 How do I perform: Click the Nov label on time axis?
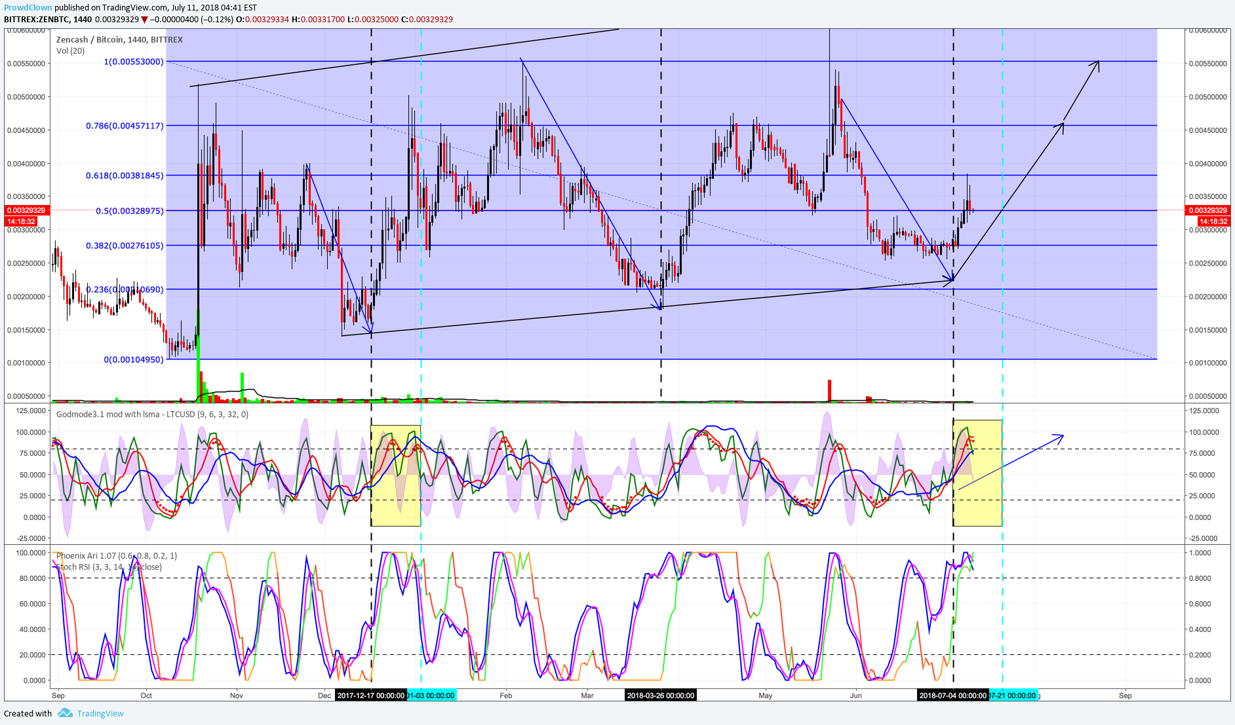237,696
